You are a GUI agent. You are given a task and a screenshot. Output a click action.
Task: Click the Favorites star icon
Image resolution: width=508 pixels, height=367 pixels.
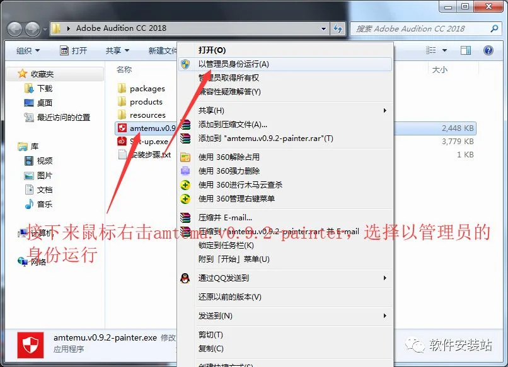[22, 74]
